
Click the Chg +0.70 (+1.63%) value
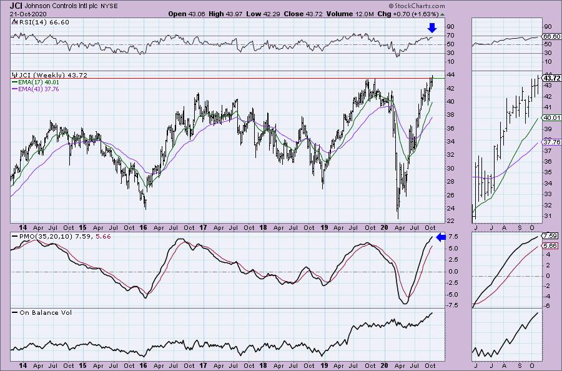tap(408, 14)
